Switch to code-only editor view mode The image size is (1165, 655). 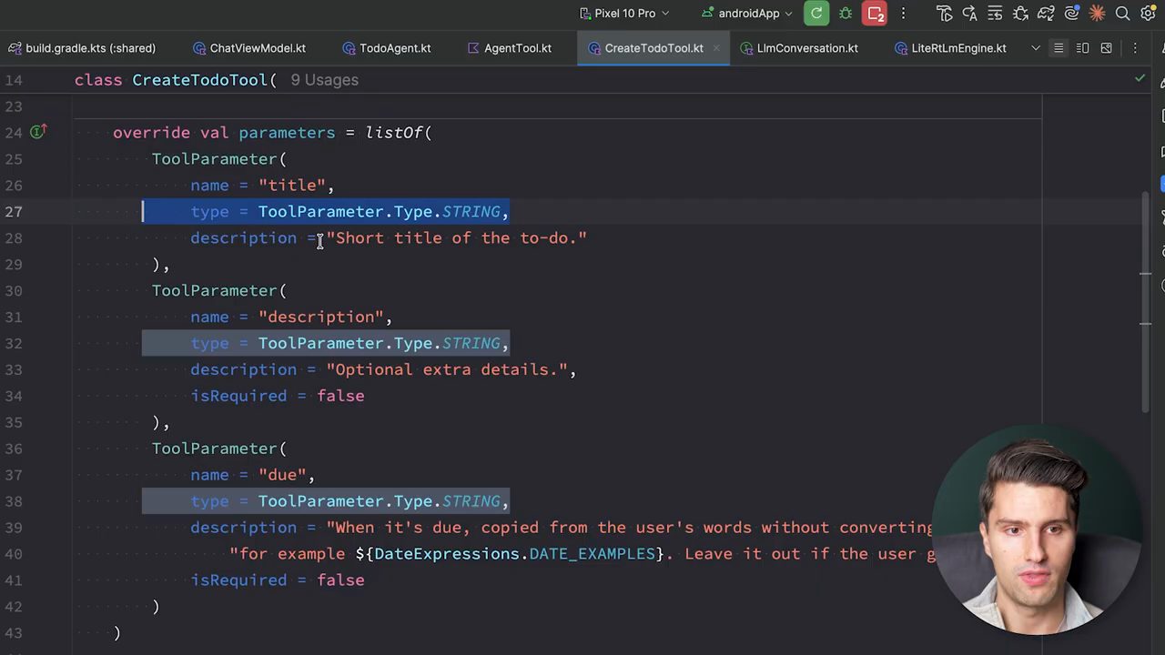pos(1059,48)
